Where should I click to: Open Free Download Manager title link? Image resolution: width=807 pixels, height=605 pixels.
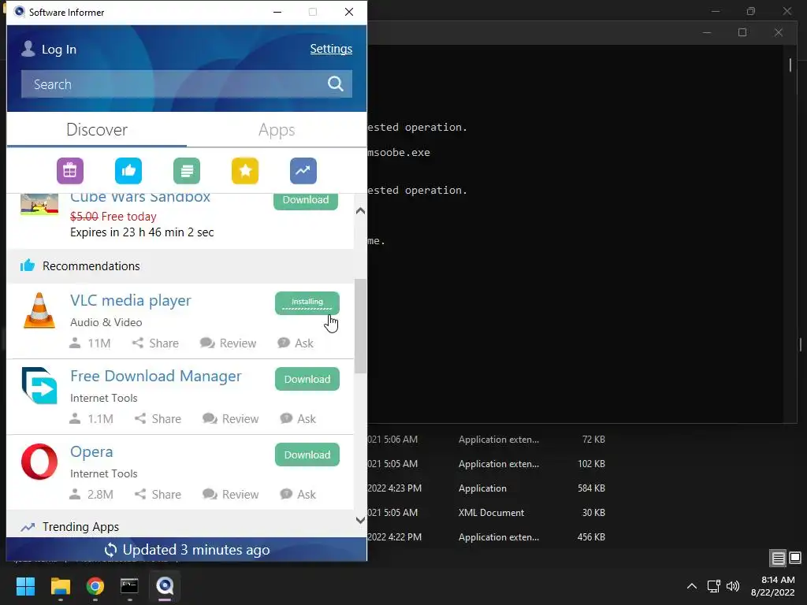point(156,376)
